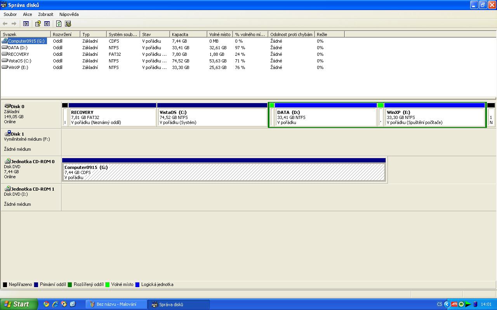Image resolution: width=497 pixels, height=310 pixels.
Task: Click the show/hide console tree icon
Action: click(x=26, y=24)
